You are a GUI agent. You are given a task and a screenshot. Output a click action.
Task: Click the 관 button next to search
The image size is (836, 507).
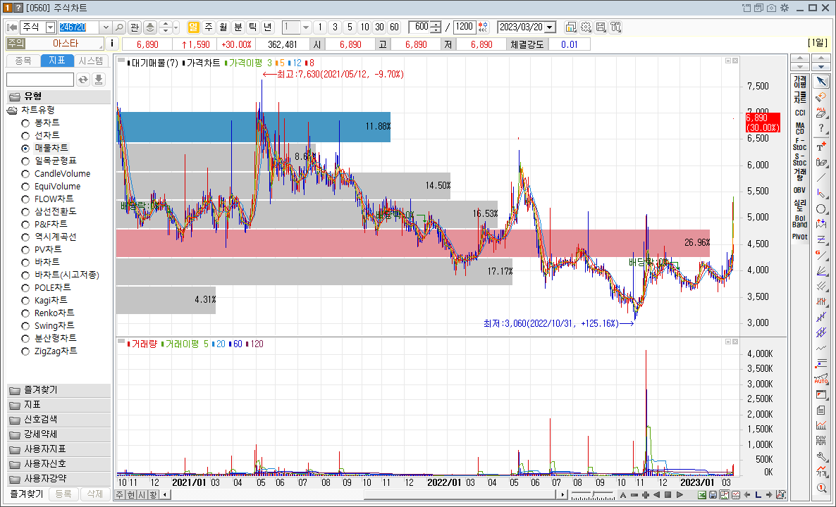[135, 27]
